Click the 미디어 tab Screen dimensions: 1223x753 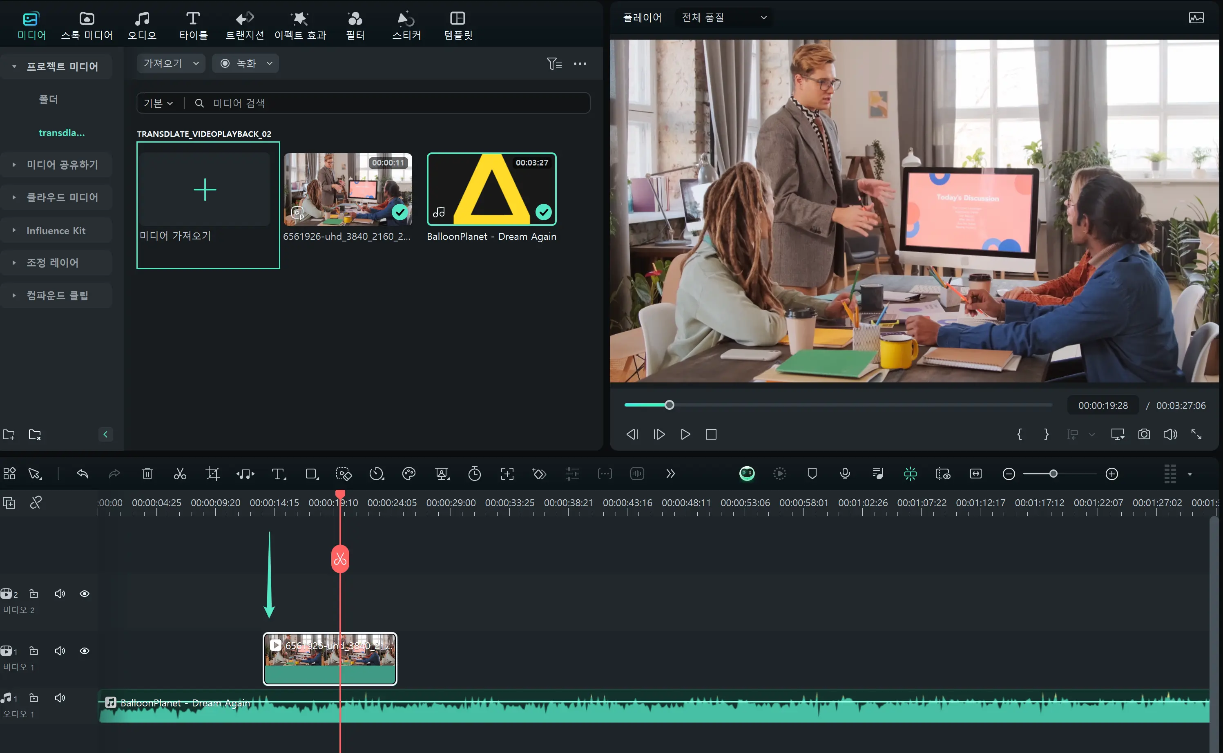click(30, 24)
